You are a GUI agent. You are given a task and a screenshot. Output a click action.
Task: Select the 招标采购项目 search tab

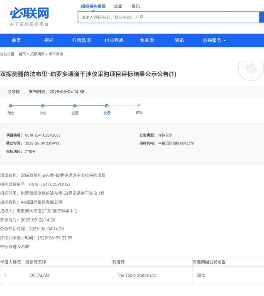(93, 6)
